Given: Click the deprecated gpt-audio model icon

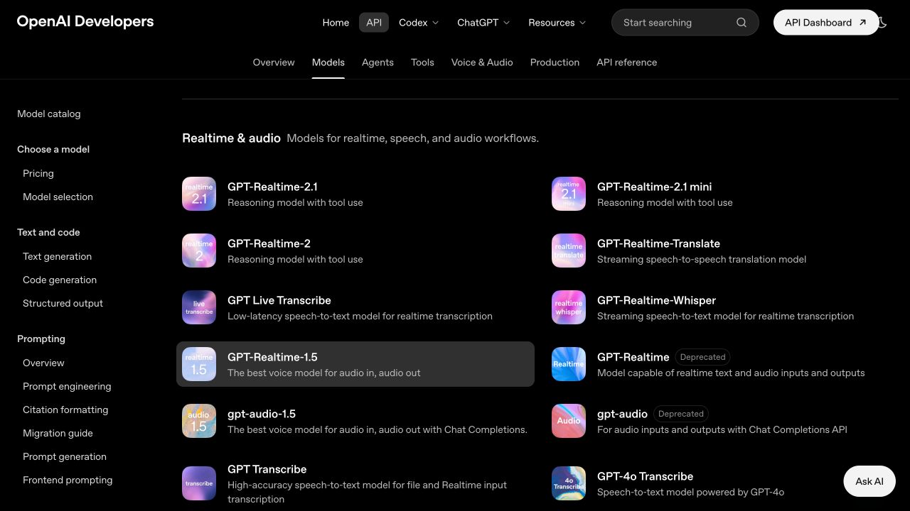Looking at the screenshot, I should 569,421.
